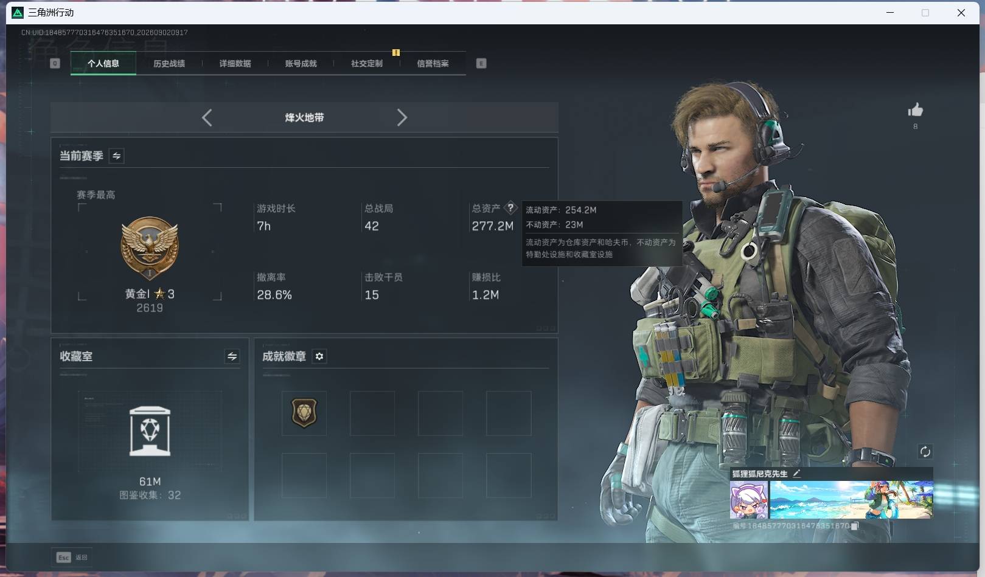985x577 pixels.
Task: Open the 社交定制 tab
Action: 367,63
